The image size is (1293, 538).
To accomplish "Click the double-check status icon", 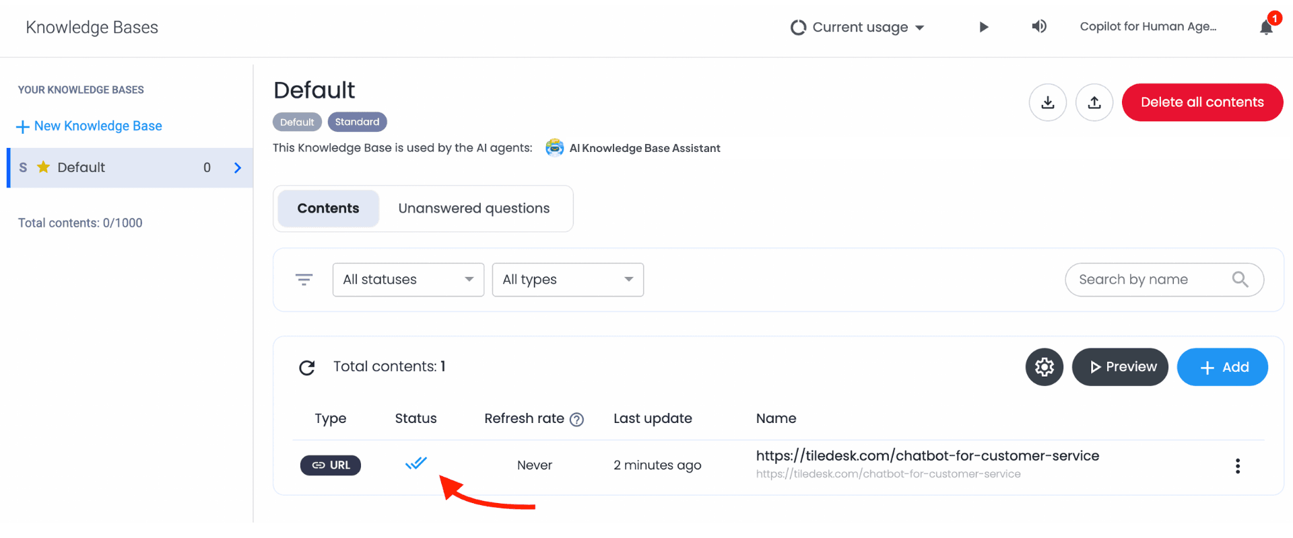I will (x=416, y=463).
